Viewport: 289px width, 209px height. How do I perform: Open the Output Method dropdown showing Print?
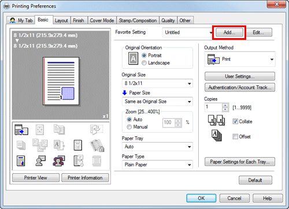(240, 59)
